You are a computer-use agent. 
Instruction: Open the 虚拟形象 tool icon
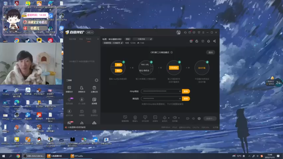pos(69,113)
